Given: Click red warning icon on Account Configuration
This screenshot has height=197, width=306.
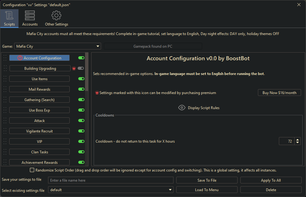Looking at the screenshot, I should [20, 58].
